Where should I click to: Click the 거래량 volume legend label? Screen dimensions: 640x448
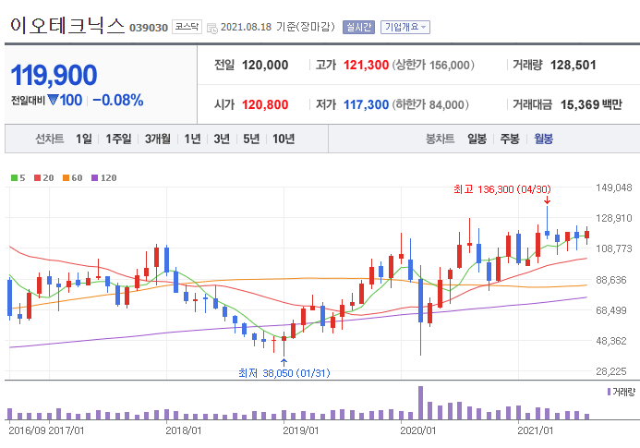pyautogui.click(x=623, y=392)
